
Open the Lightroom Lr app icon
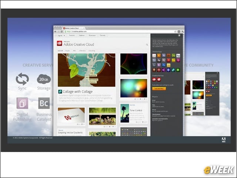tap(154, 65)
